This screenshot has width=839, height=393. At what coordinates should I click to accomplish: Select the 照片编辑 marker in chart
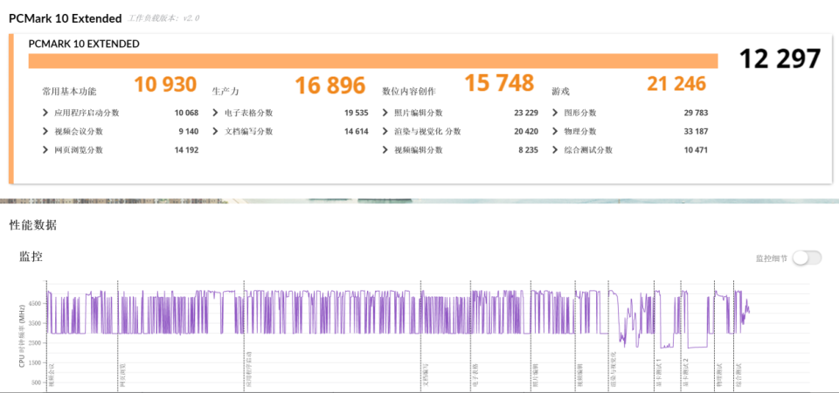click(536, 375)
